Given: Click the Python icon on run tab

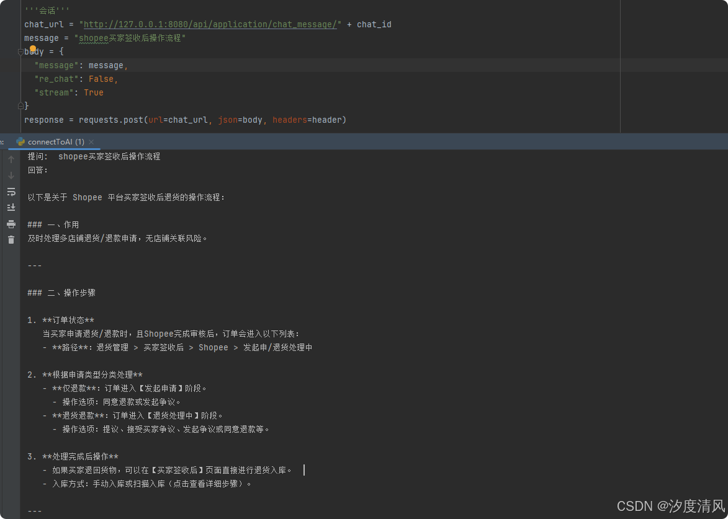Looking at the screenshot, I should coord(20,142).
